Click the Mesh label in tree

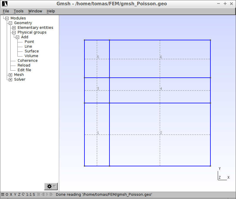point(19,75)
